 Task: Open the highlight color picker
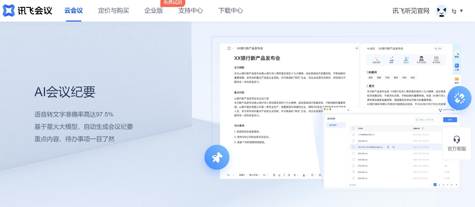point(296,175)
